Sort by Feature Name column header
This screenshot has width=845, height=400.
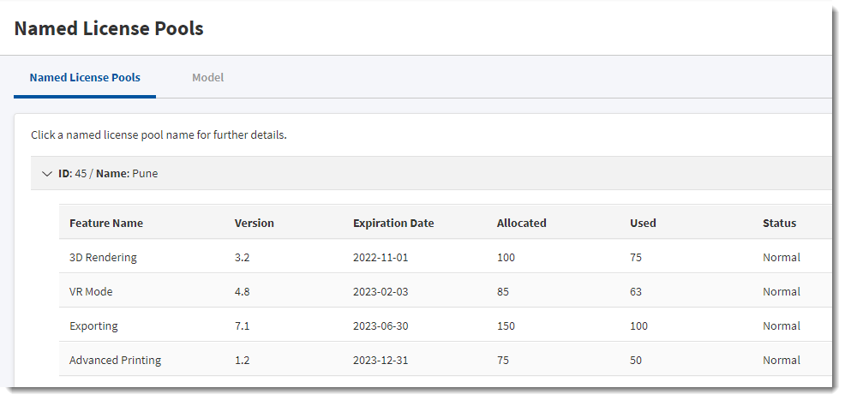[x=106, y=224]
